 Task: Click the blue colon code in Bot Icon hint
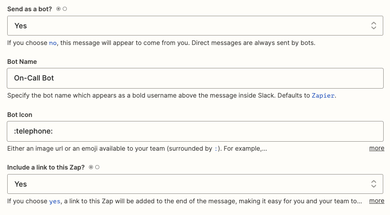point(215,148)
